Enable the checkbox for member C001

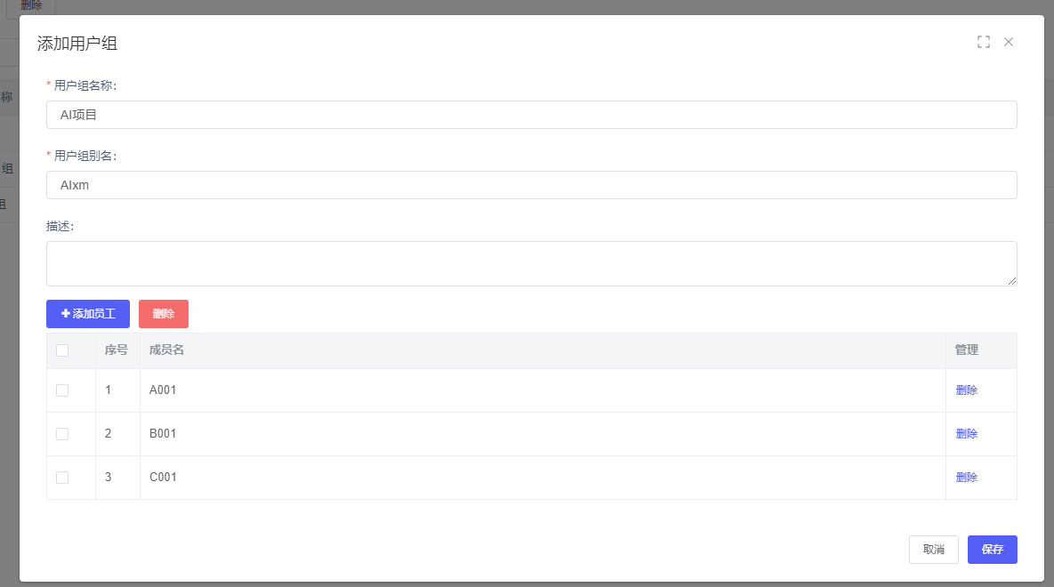62,478
